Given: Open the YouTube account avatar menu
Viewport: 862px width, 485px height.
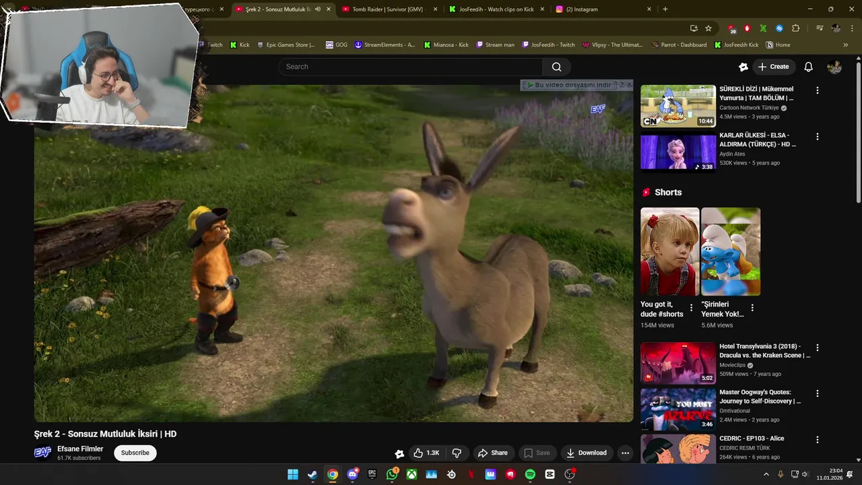Looking at the screenshot, I should (834, 67).
